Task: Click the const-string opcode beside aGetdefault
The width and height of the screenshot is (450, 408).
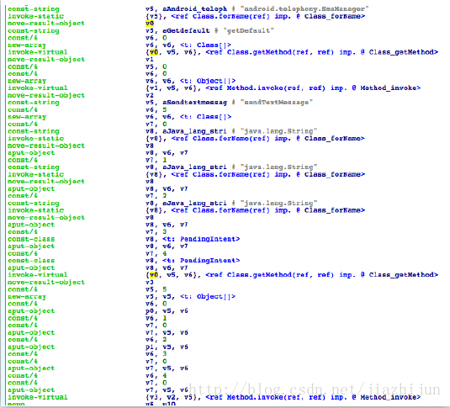Action: coord(34,30)
